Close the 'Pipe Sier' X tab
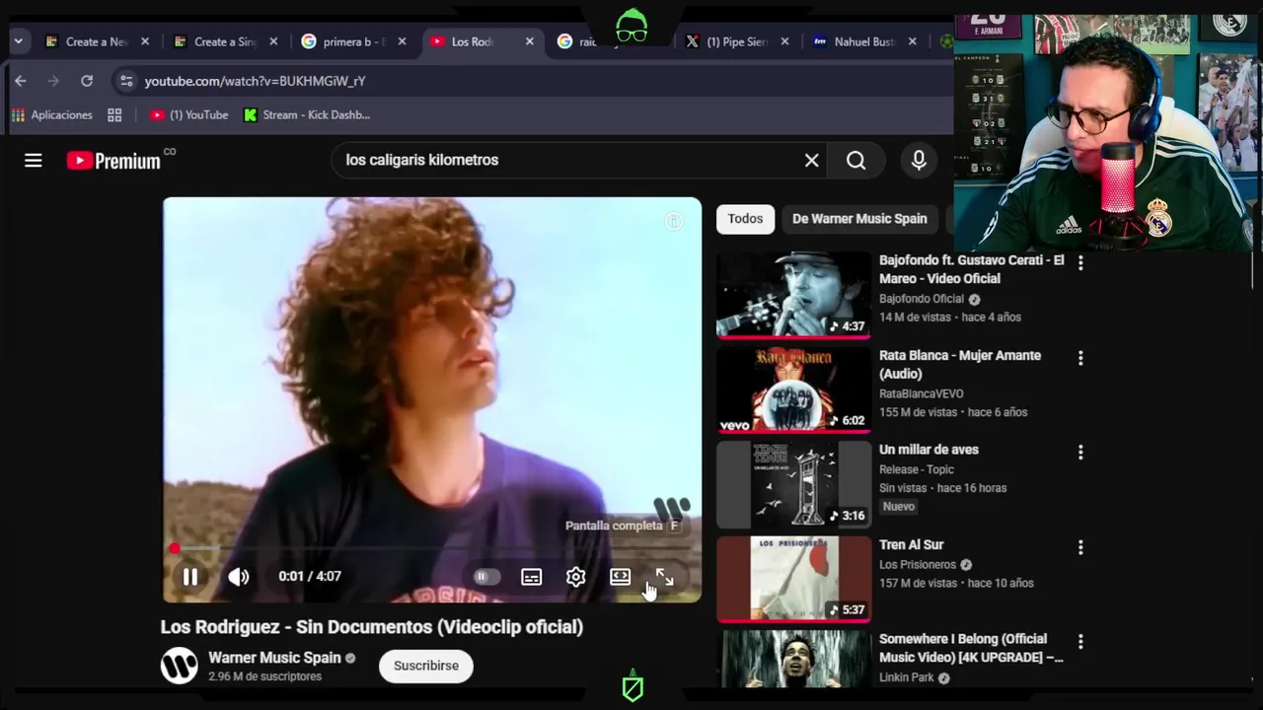 (x=785, y=41)
